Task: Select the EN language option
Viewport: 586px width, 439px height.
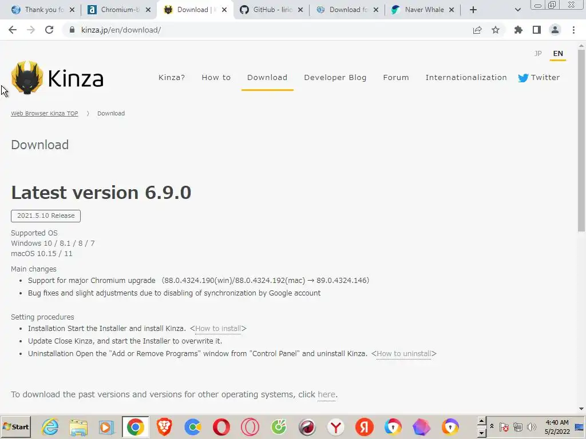Action: pos(558,53)
